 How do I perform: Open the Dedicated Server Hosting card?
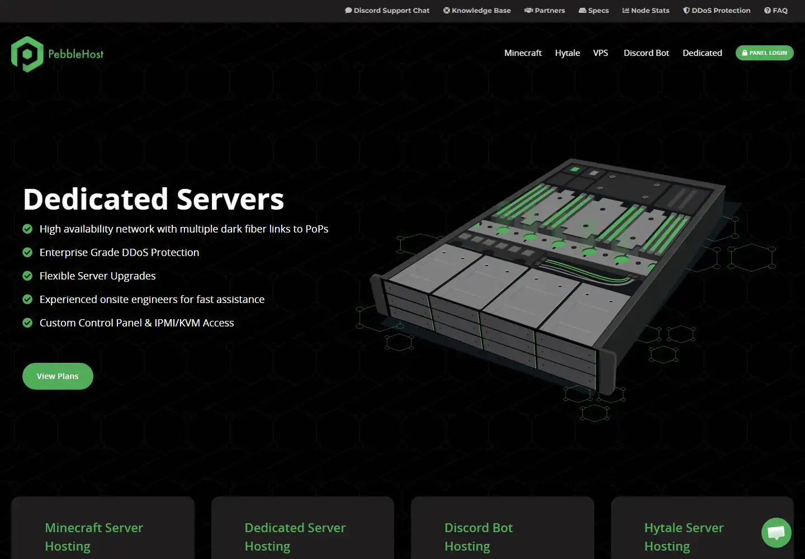302,528
